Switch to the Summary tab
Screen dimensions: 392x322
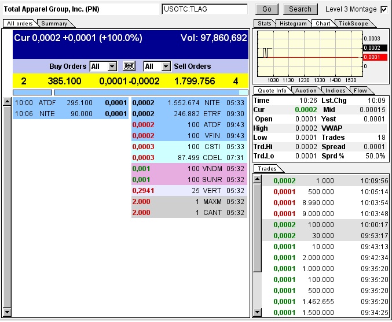54,24
